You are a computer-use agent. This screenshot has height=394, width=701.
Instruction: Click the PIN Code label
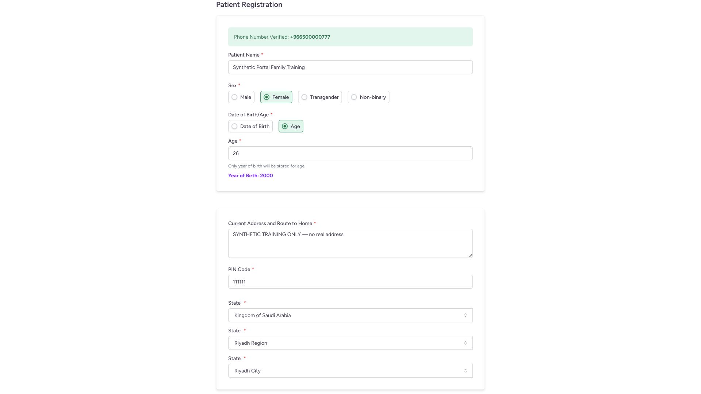pos(239,269)
